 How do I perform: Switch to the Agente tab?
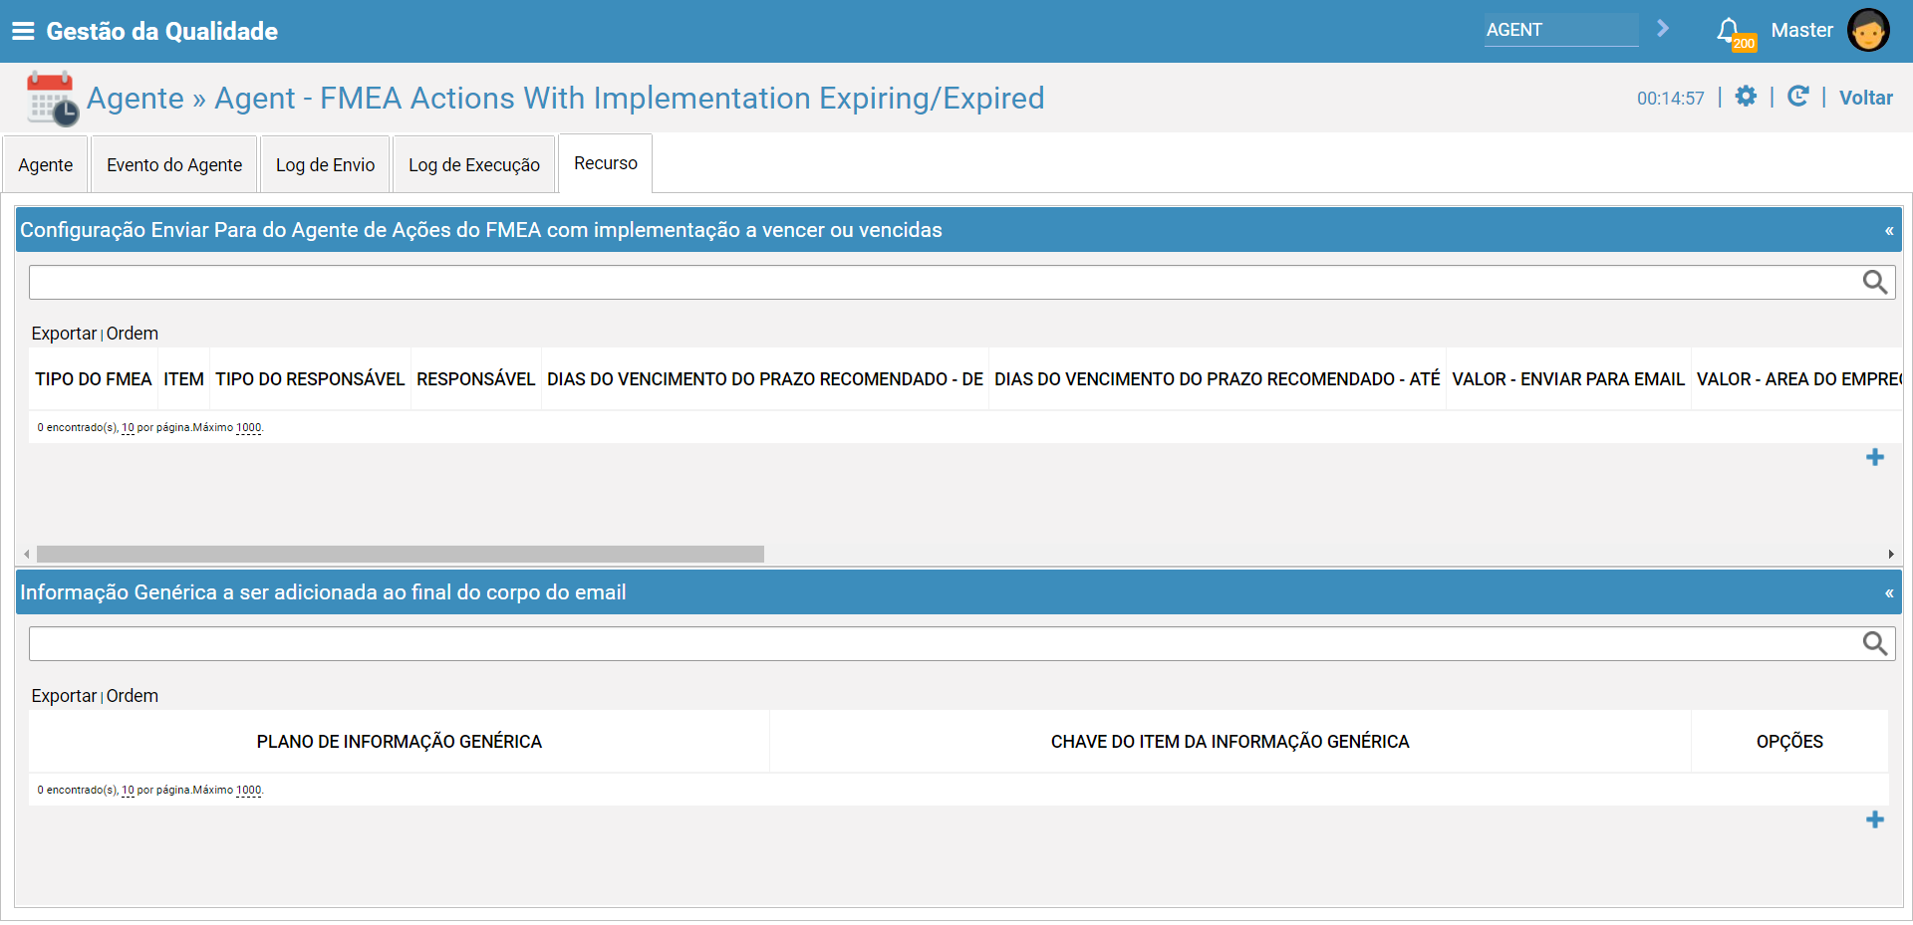click(x=46, y=165)
